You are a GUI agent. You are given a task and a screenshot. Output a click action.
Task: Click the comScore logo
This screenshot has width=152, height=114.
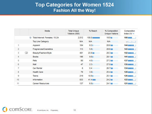17,110
